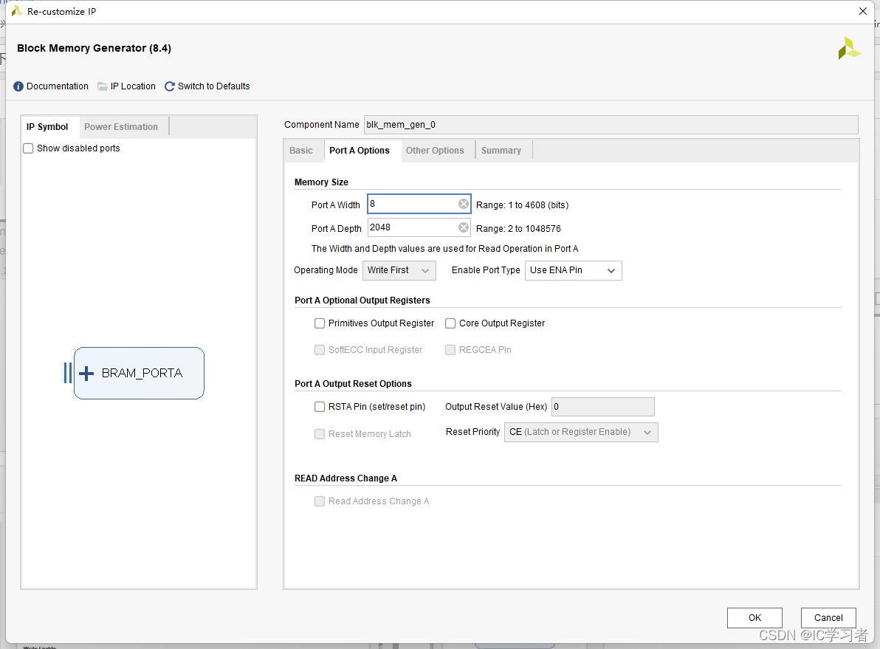Open the Enable Port Type dropdown
The height and width of the screenshot is (649, 880).
coord(573,271)
